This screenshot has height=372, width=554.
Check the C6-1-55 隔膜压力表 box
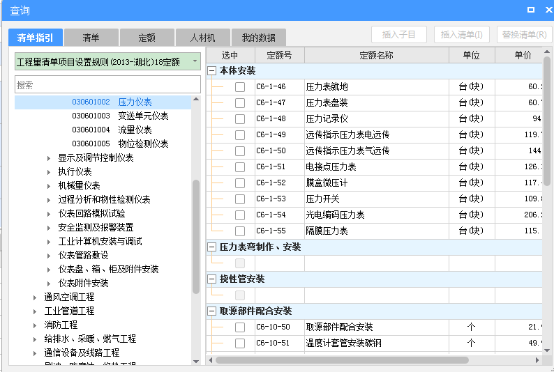click(x=240, y=231)
